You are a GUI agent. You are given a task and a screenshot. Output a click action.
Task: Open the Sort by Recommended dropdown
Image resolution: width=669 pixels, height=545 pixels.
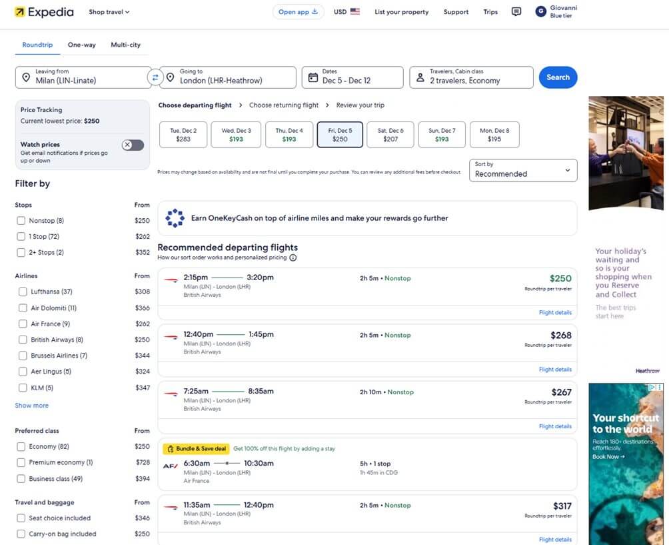click(x=523, y=170)
